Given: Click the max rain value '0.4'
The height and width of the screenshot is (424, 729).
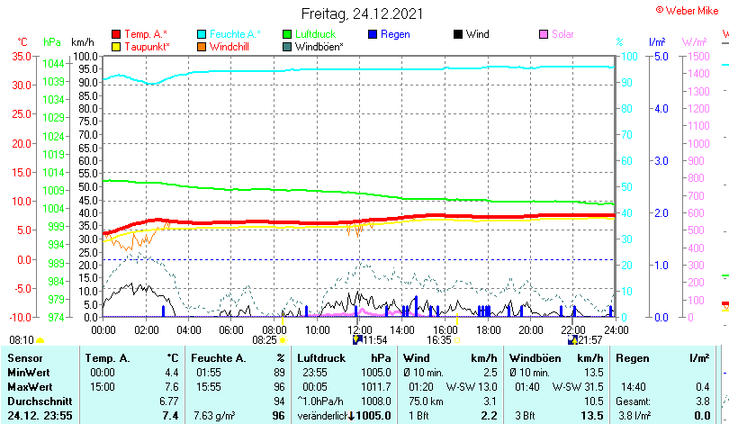Looking at the screenshot, I should coord(703,387).
